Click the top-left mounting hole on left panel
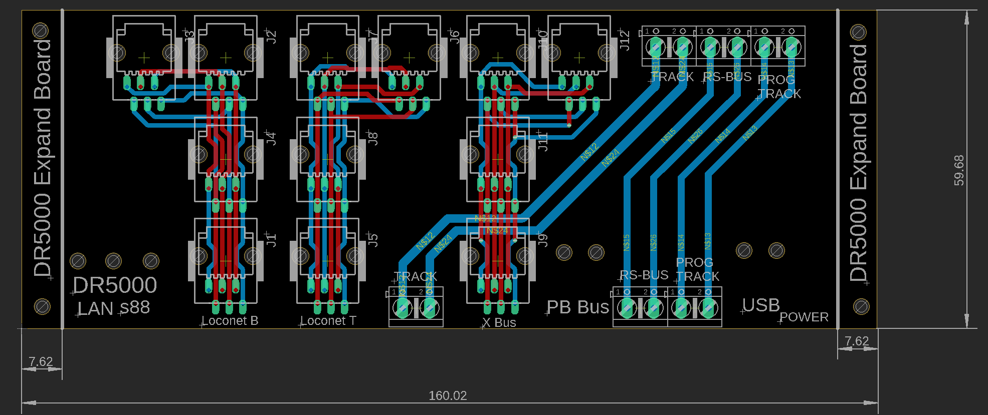988x415 pixels. pyautogui.click(x=41, y=31)
